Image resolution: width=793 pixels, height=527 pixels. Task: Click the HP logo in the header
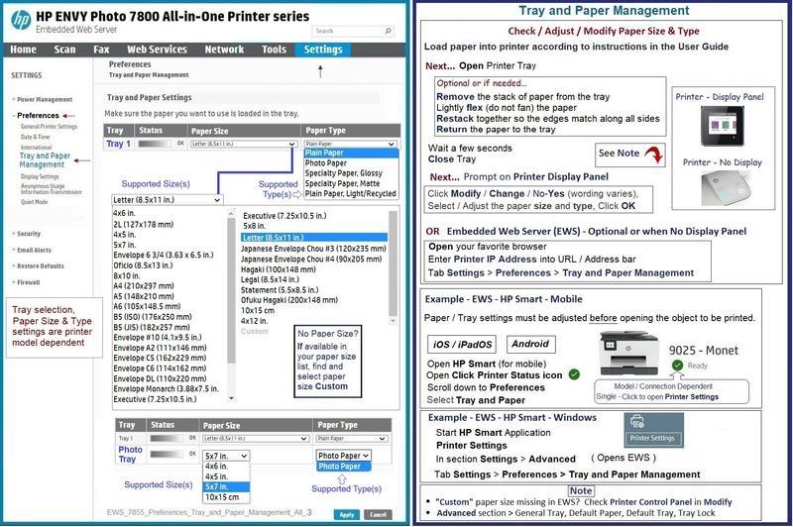(21, 20)
